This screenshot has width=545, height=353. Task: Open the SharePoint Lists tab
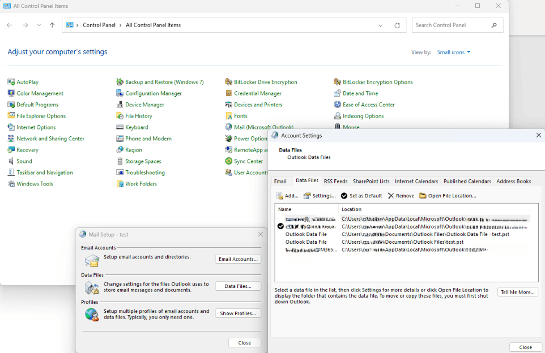pos(371,181)
